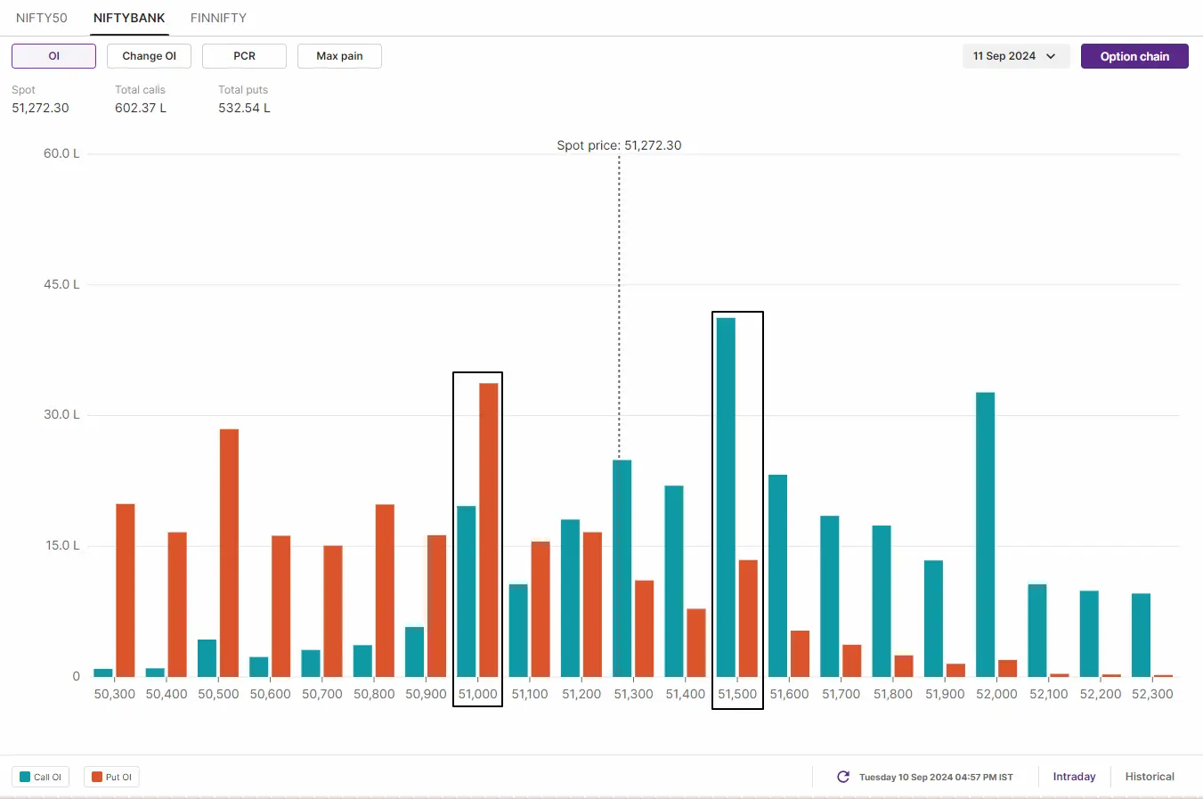This screenshot has width=1203, height=799.
Task: Click the Option chain button
Action: 1134,56
